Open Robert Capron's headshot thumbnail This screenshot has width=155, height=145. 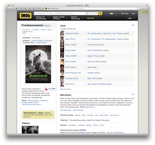click(x=62, y=67)
